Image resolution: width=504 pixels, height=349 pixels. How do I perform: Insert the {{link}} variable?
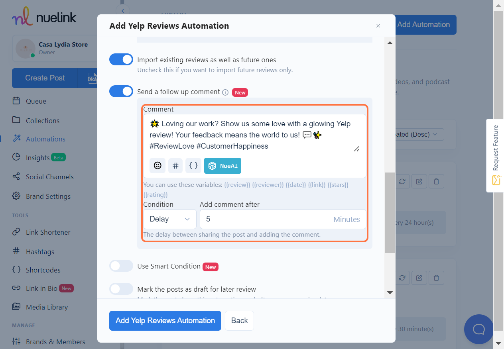pos(317,185)
